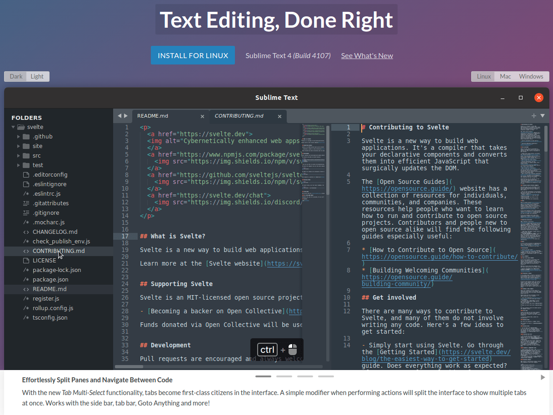Click the rollup.config.js code icon
The height and width of the screenshot is (415, 553).
(x=26, y=308)
